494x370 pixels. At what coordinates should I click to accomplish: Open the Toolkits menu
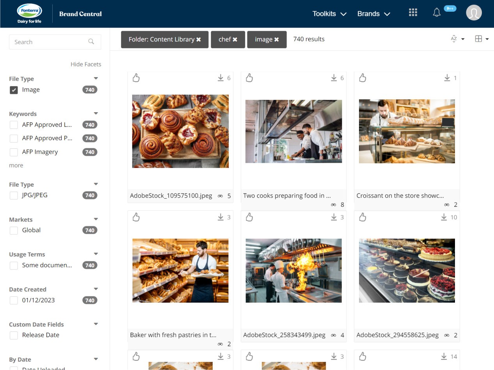click(329, 14)
